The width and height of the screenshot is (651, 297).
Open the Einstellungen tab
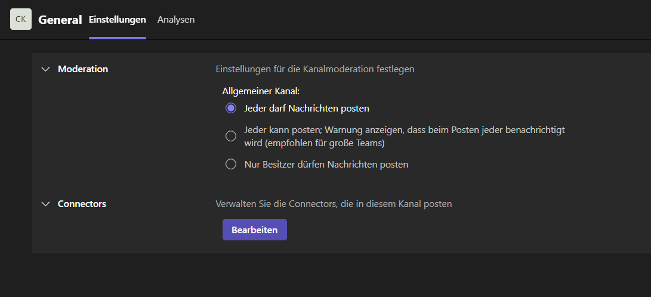point(118,20)
